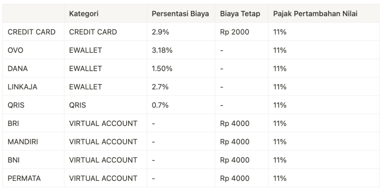Select the CREDIT CARD row label
Screen dimensions: 382x190
point(31,32)
